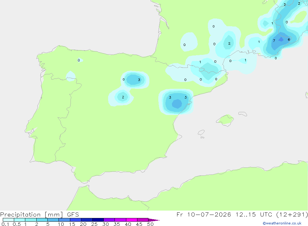The image size is (308, 226).
Task: Choose the 2–5 mm legend color swatch
Action: click(42, 220)
